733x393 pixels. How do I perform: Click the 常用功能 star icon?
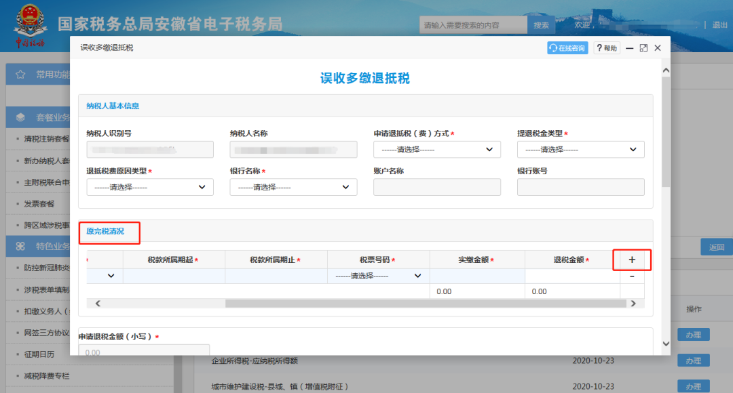pyautogui.click(x=20, y=75)
